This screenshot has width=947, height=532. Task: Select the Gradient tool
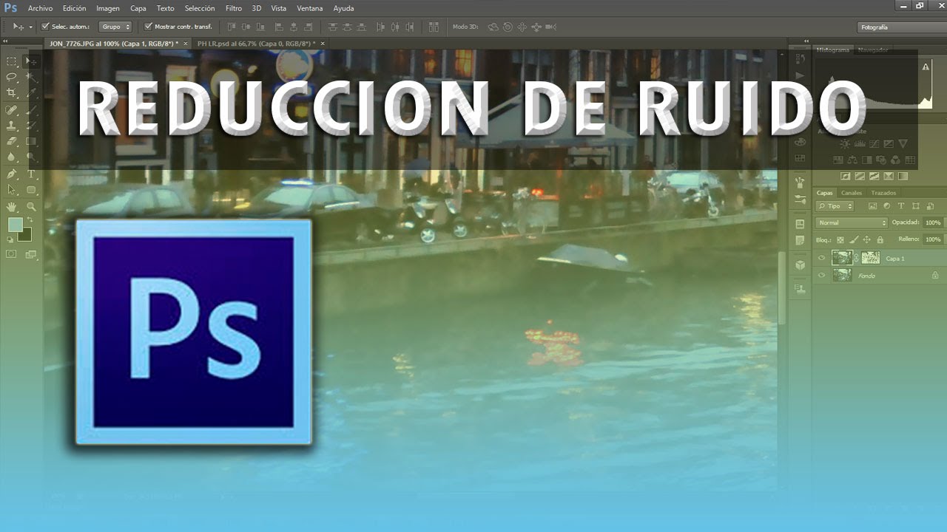[31, 141]
